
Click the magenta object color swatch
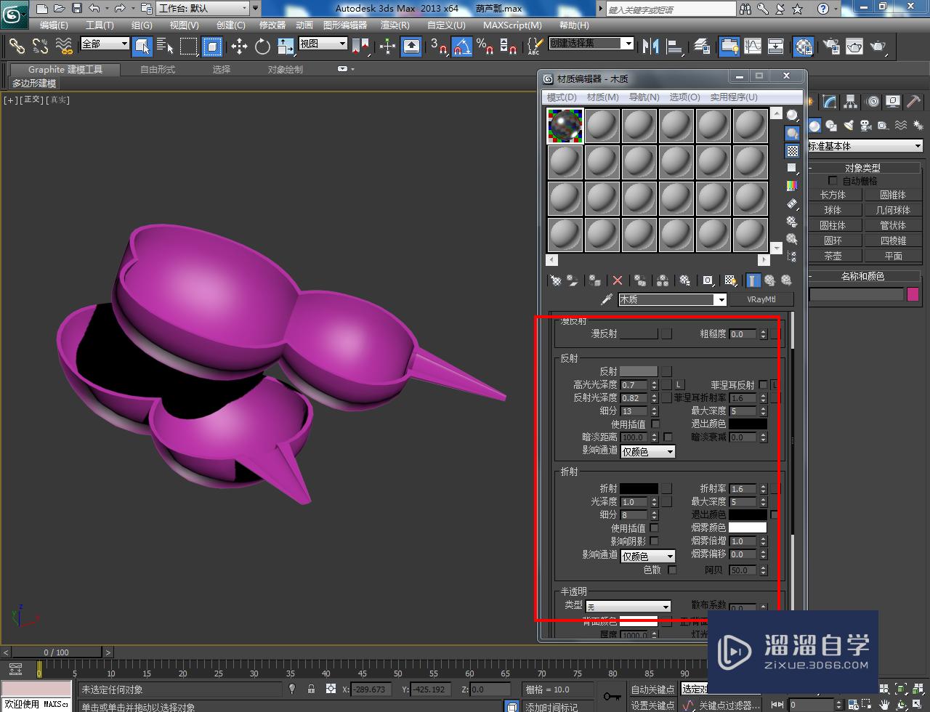(913, 294)
